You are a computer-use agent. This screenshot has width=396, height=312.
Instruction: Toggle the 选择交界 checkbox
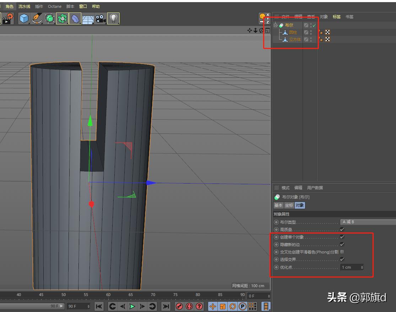point(342,259)
